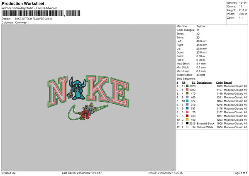Click stitch count 3023 in stop 2

pos(193,90)
